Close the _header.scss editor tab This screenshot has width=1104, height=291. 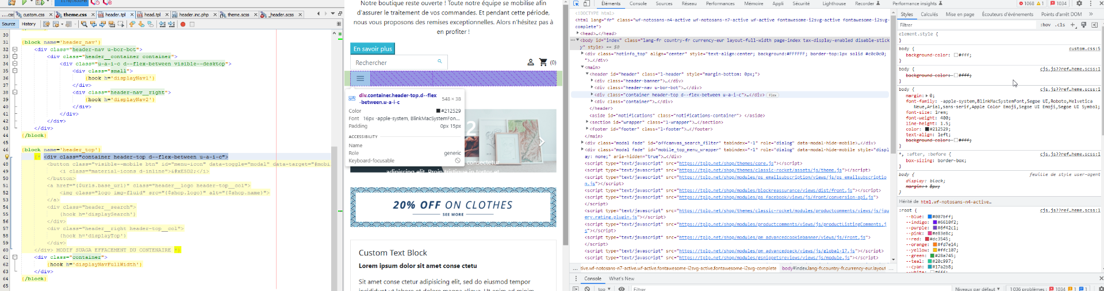(x=300, y=14)
